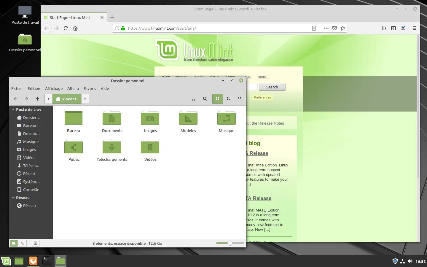
Task: Go up to parent folder
Action: pyautogui.click(x=37, y=99)
